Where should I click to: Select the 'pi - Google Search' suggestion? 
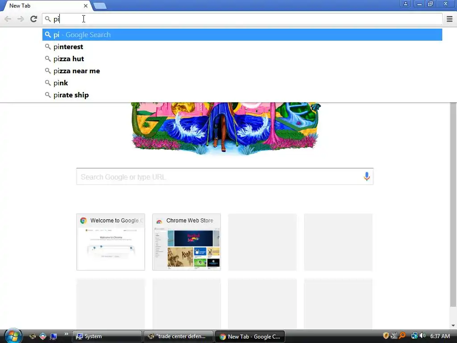242,35
